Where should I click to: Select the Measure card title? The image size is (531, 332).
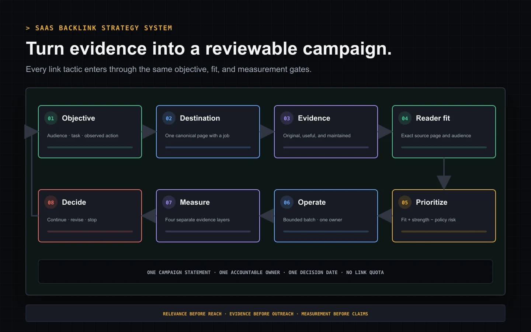coord(195,202)
